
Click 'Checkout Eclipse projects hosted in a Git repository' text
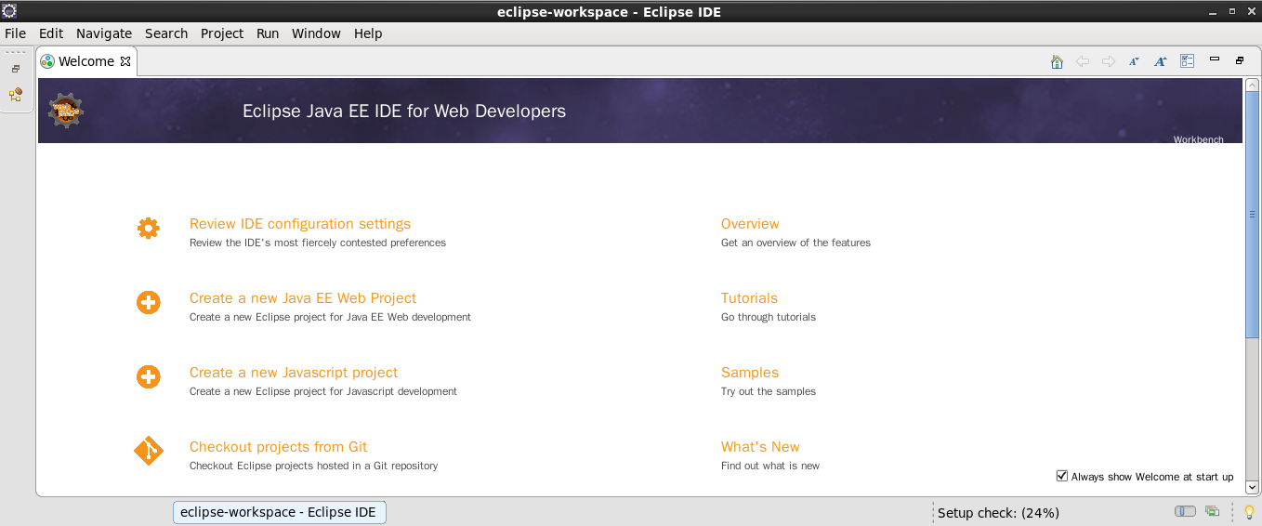[313, 466]
